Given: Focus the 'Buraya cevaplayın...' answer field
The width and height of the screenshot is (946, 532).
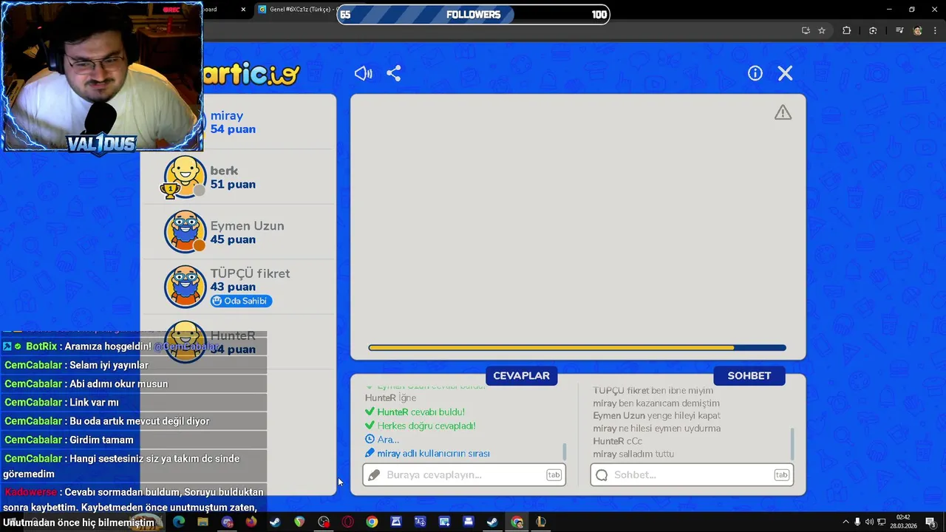Looking at the screenshot, I should point(464,474).
